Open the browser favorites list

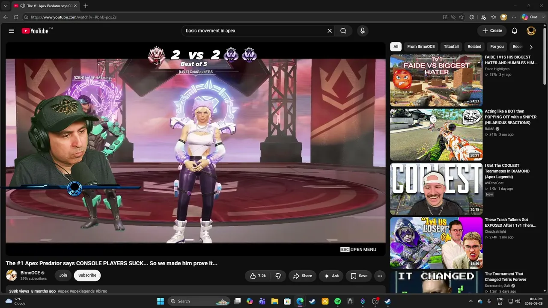tap(493, 17)
